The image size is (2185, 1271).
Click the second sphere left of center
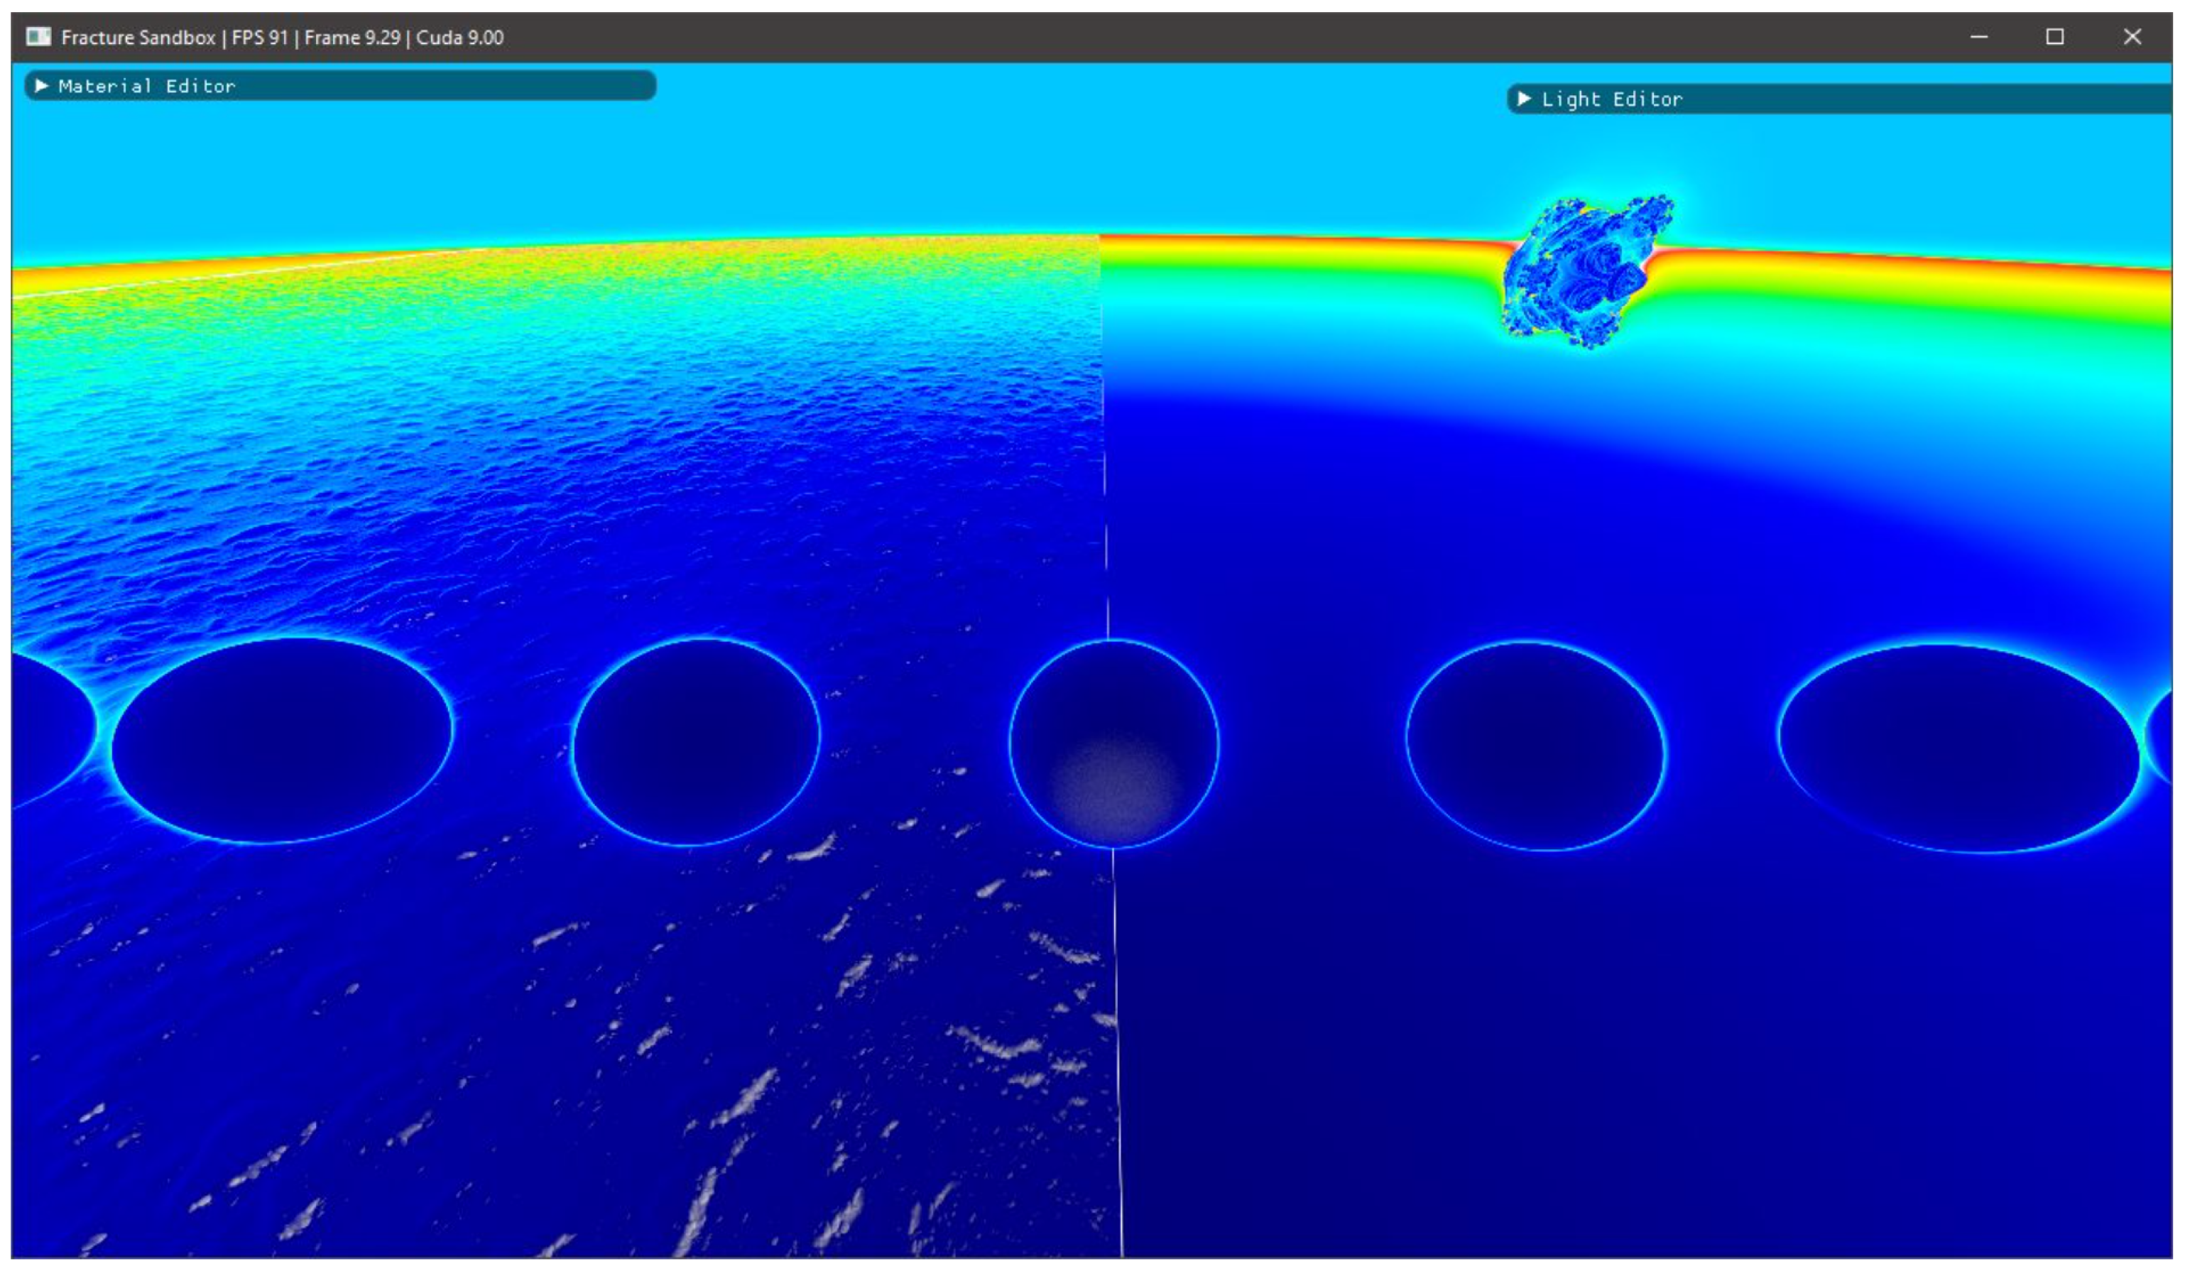click(696, 741)
